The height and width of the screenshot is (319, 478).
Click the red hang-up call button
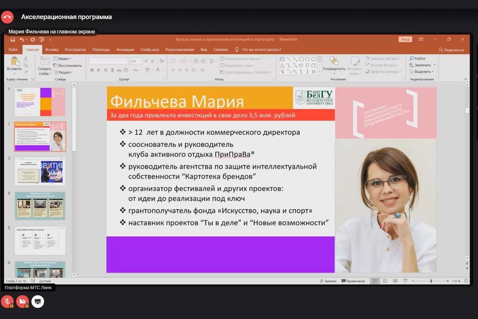[x=7, y=17]
